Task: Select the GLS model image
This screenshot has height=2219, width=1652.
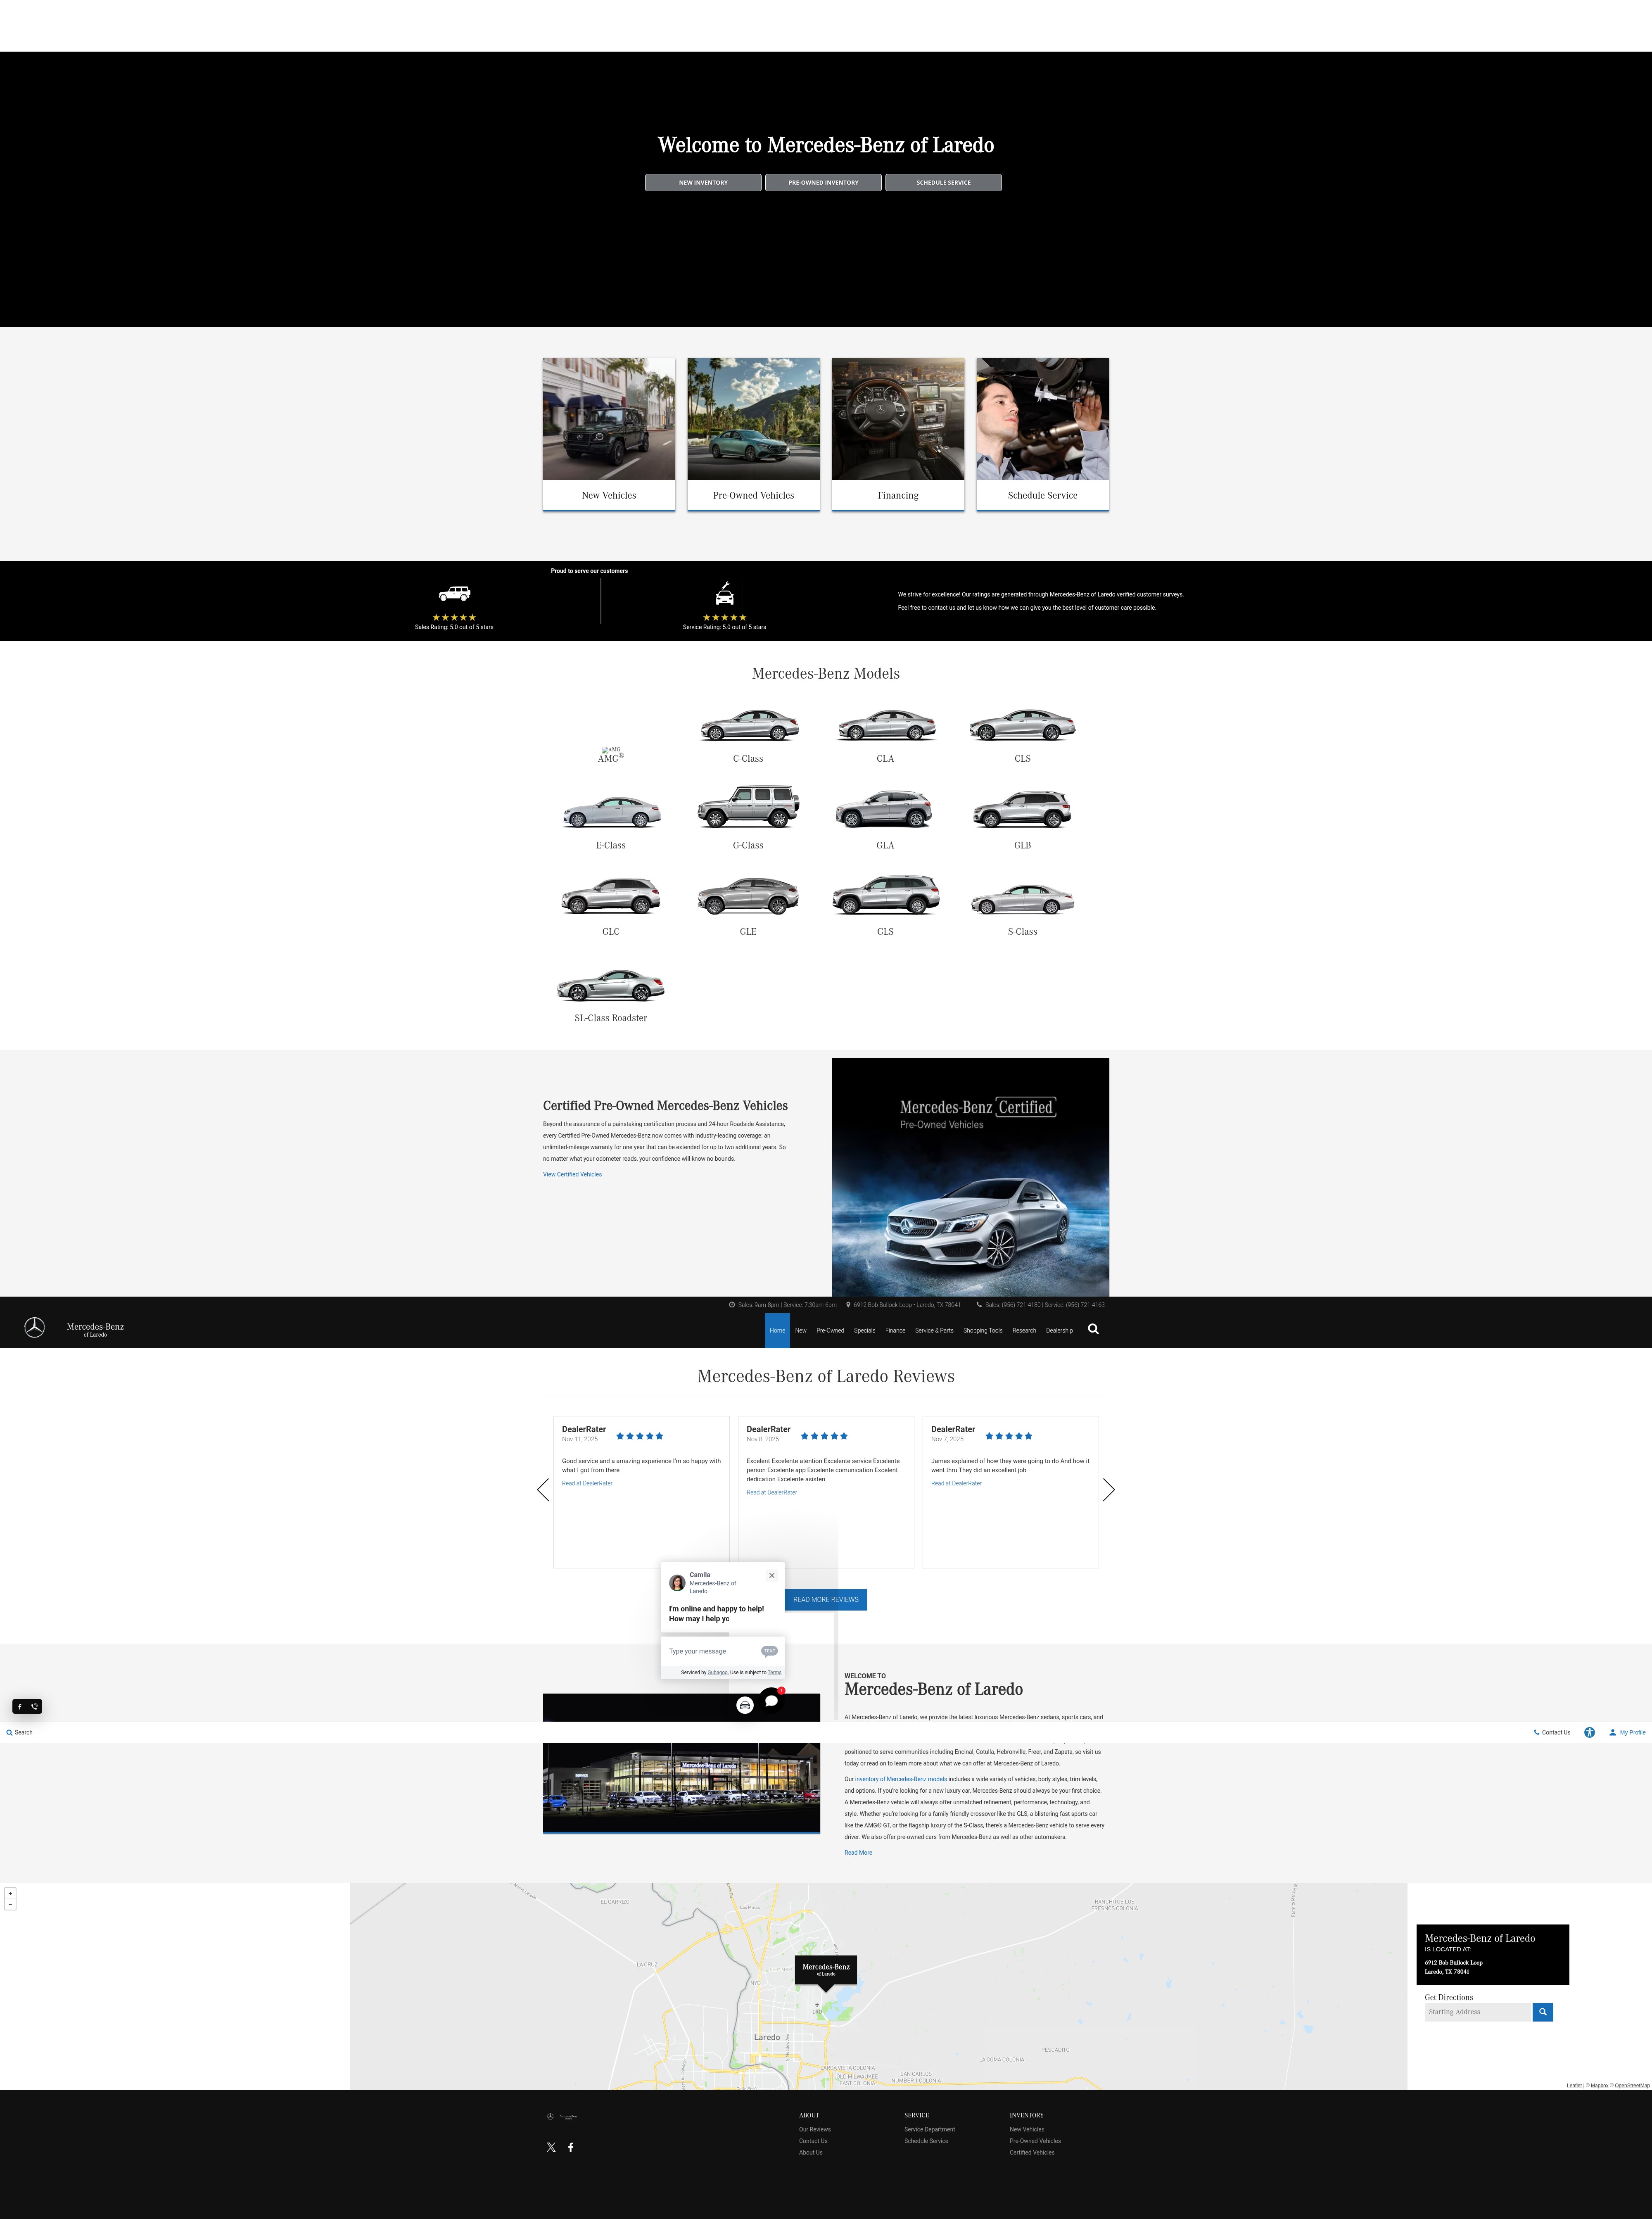Action: click(x=886, y=895)
